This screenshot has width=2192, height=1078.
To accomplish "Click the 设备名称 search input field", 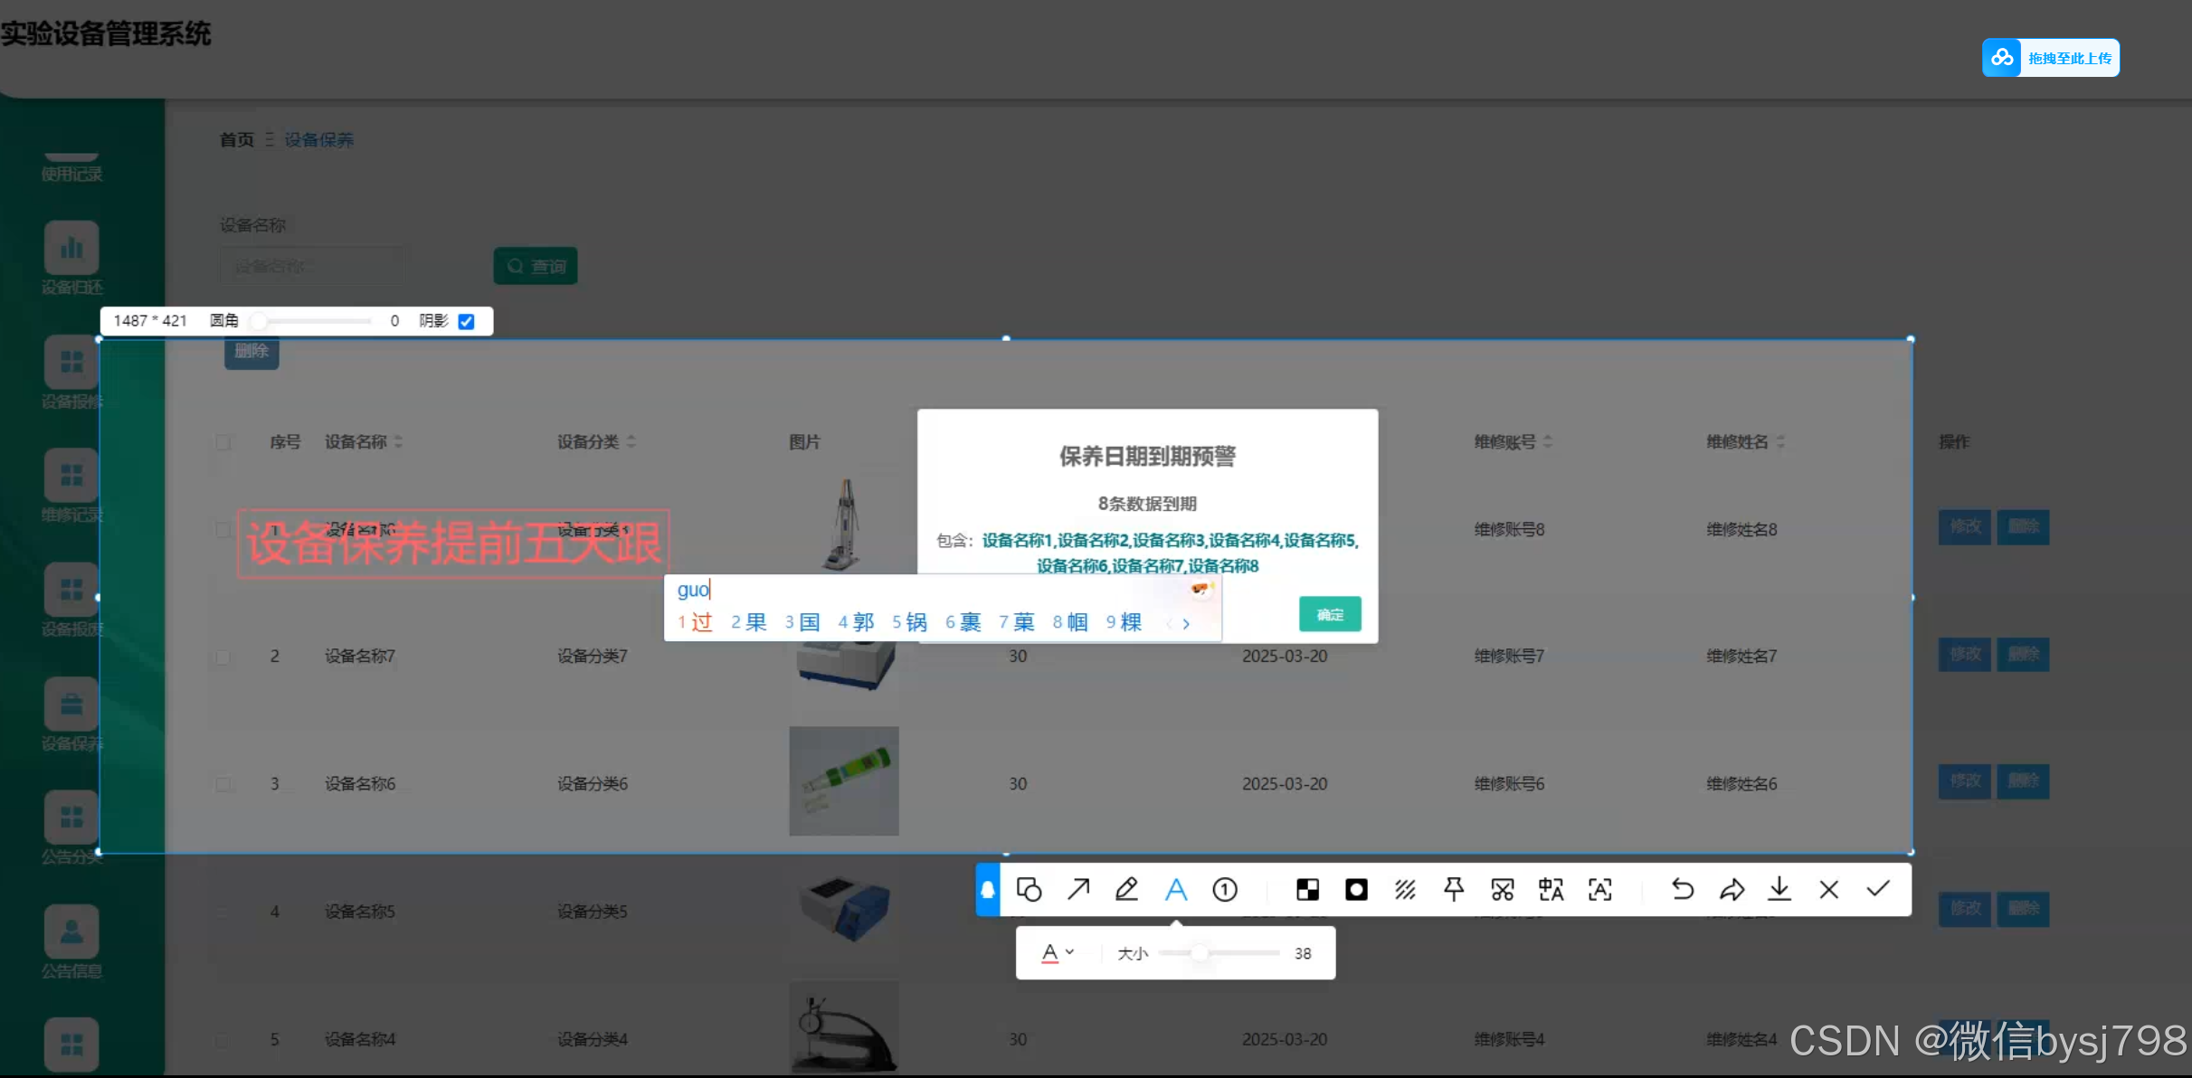I will click(x=311, y=266).
